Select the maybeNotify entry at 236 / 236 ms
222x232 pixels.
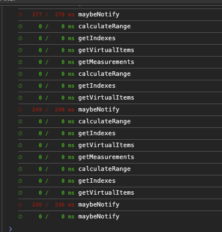pyautogui.click(x=120, y=205)
